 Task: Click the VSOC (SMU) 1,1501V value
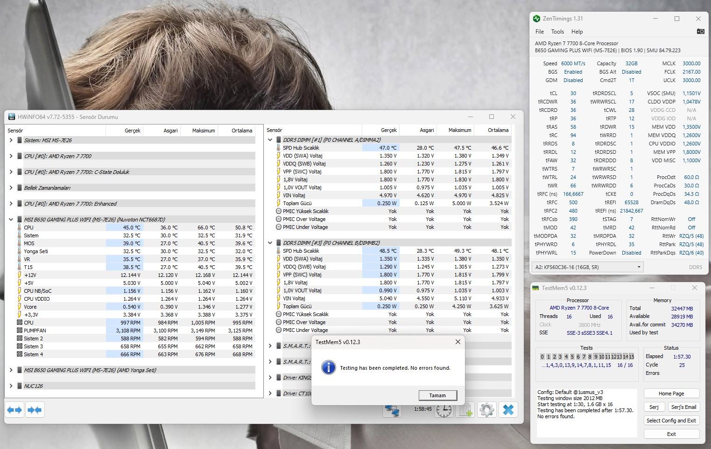click(691, 93)
